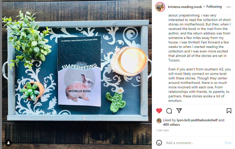Share post using paper plane icon

tap(179, 111)
